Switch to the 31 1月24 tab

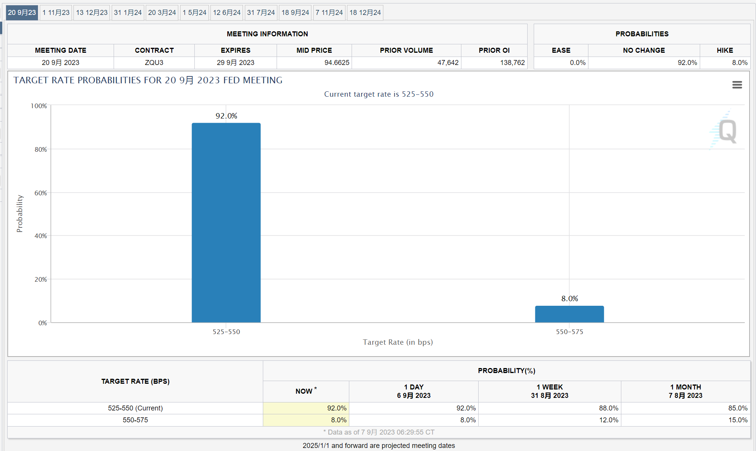[128, 13]
